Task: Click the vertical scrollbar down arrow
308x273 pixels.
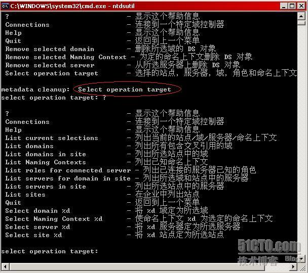Action: pyautogui.click(x=301, y=259)
